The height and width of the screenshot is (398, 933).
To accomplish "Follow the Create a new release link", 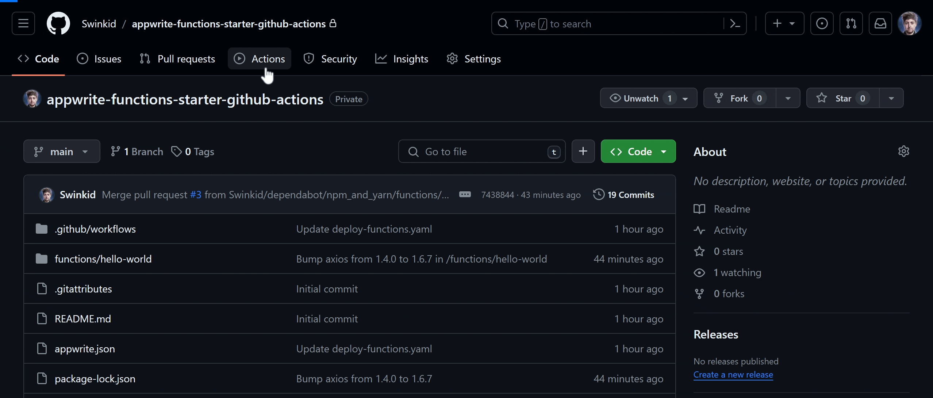I will point(733,374).
